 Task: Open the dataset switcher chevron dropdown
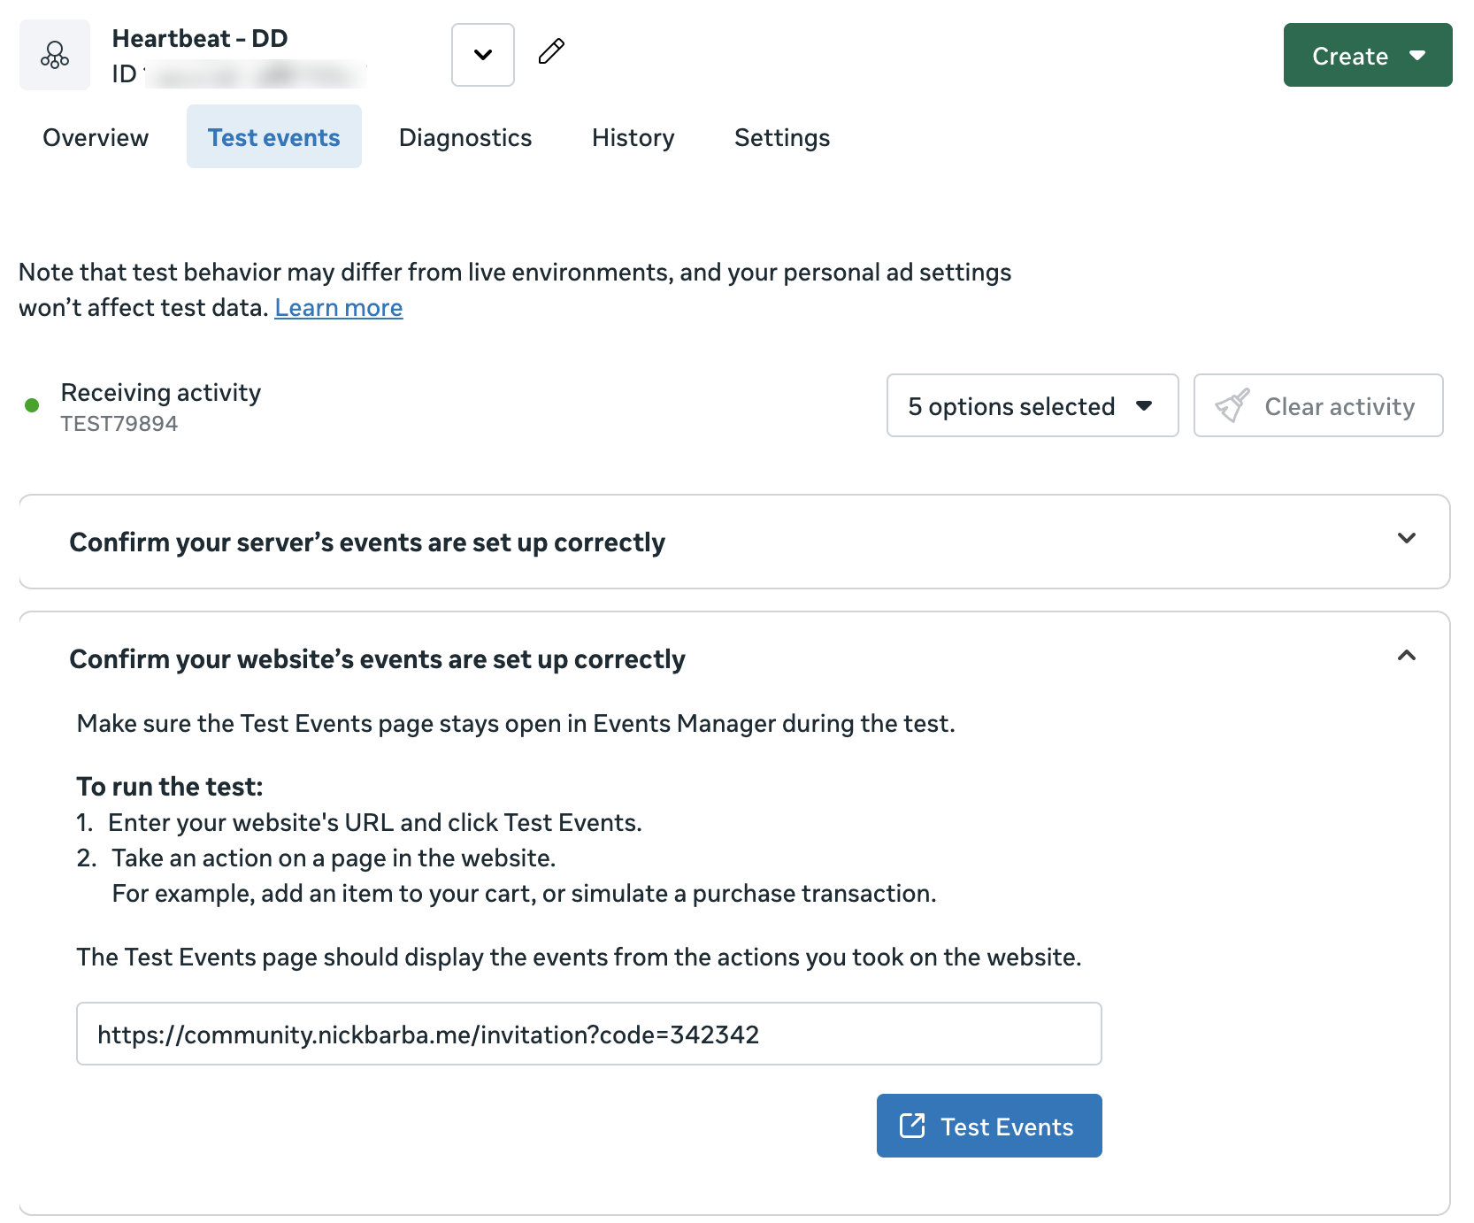click(482, 55)
